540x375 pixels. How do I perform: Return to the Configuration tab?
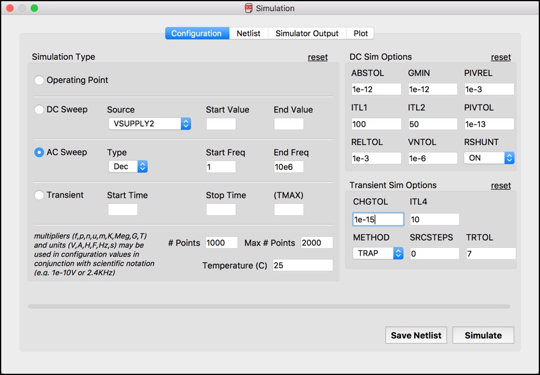(196, 33)
